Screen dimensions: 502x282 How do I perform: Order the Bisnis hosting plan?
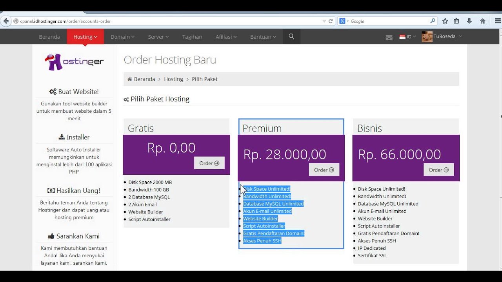pos(439,170)
